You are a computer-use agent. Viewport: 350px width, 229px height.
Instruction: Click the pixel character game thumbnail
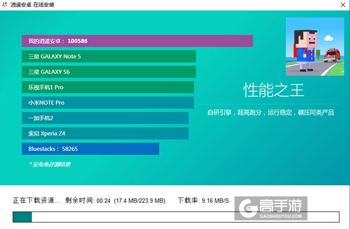pyautogui.click(x=315, y=47)
